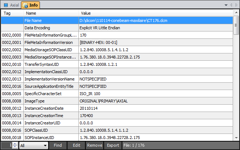Switch to the Axial tab
This screenshot has width=240, height=150.
coord(11,5)
